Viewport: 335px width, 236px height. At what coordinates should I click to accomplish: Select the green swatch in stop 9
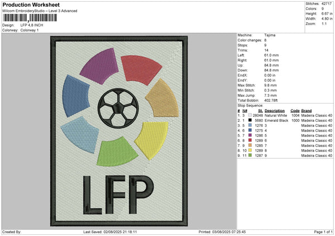pyautogui.click(x=250, y=155)
